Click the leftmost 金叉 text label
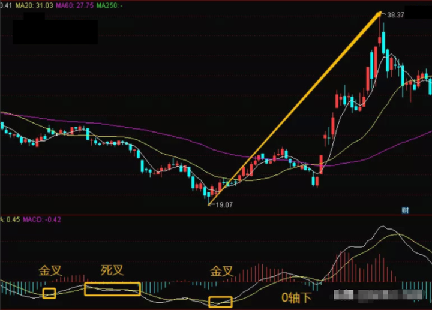 click(50, 270)
